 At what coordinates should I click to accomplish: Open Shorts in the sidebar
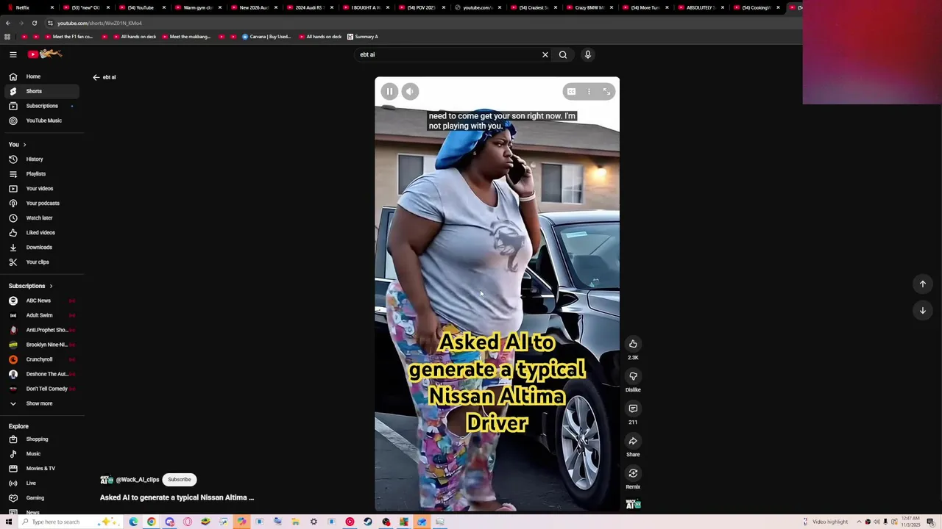click(42, 91)
